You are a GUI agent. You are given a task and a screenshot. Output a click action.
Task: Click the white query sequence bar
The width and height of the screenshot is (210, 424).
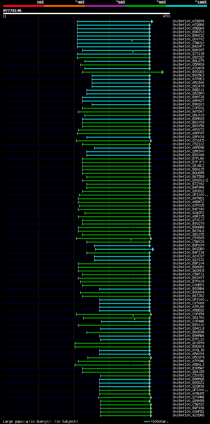(87, 13)
